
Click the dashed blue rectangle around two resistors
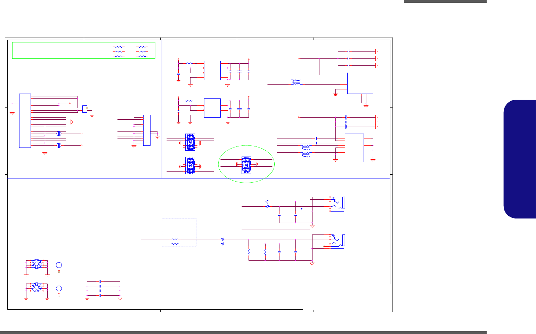(x=179, y=232)
